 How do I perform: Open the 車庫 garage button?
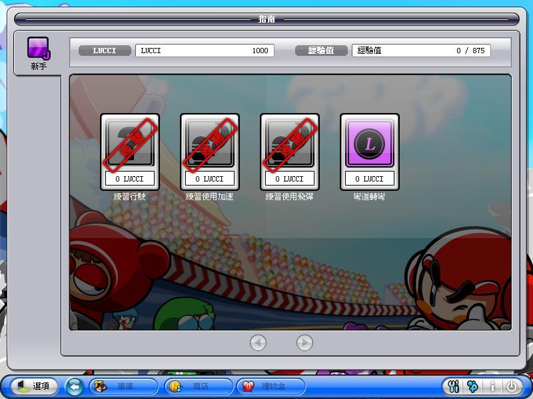(124, 386)
